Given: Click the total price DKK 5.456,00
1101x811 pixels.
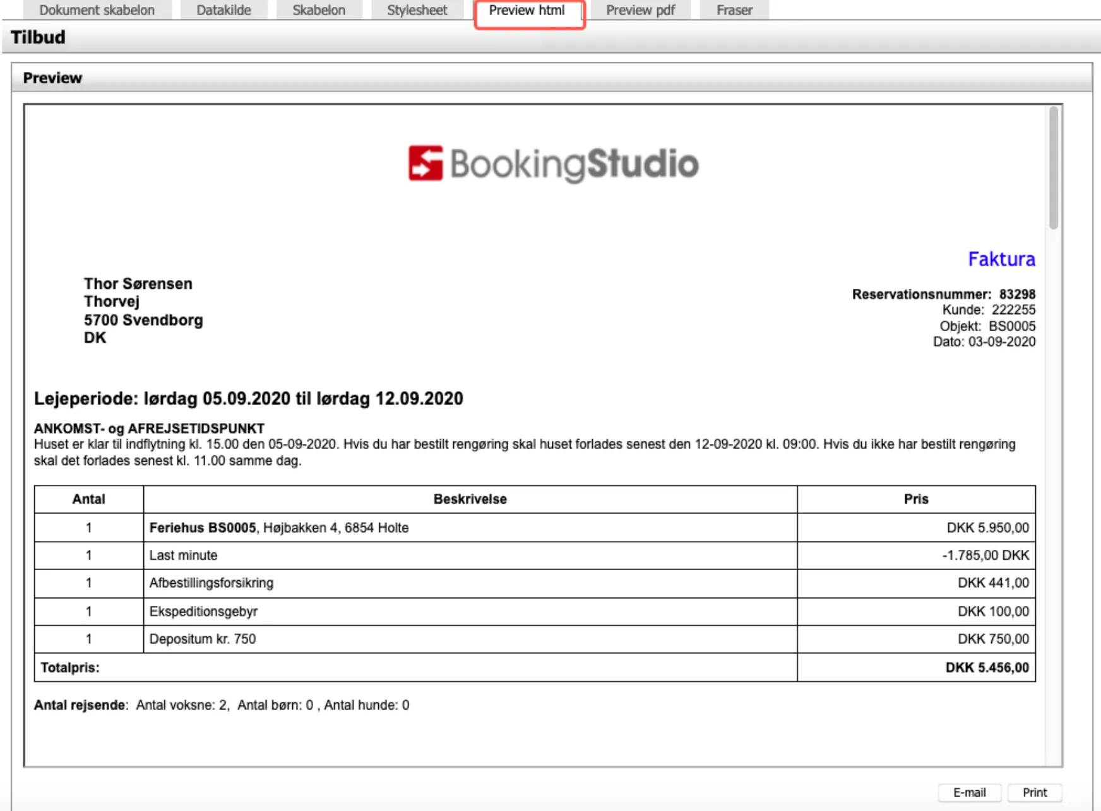Looking at the screenshot, I should pyautogui.click(x=987, y=667).
